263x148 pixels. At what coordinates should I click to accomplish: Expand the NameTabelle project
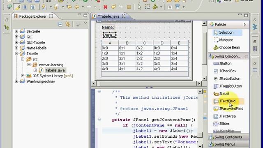16,48
